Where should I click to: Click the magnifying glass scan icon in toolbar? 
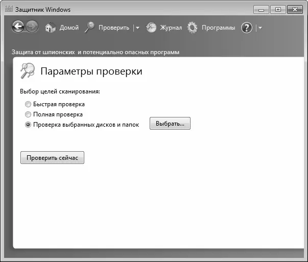coord(90,28)
